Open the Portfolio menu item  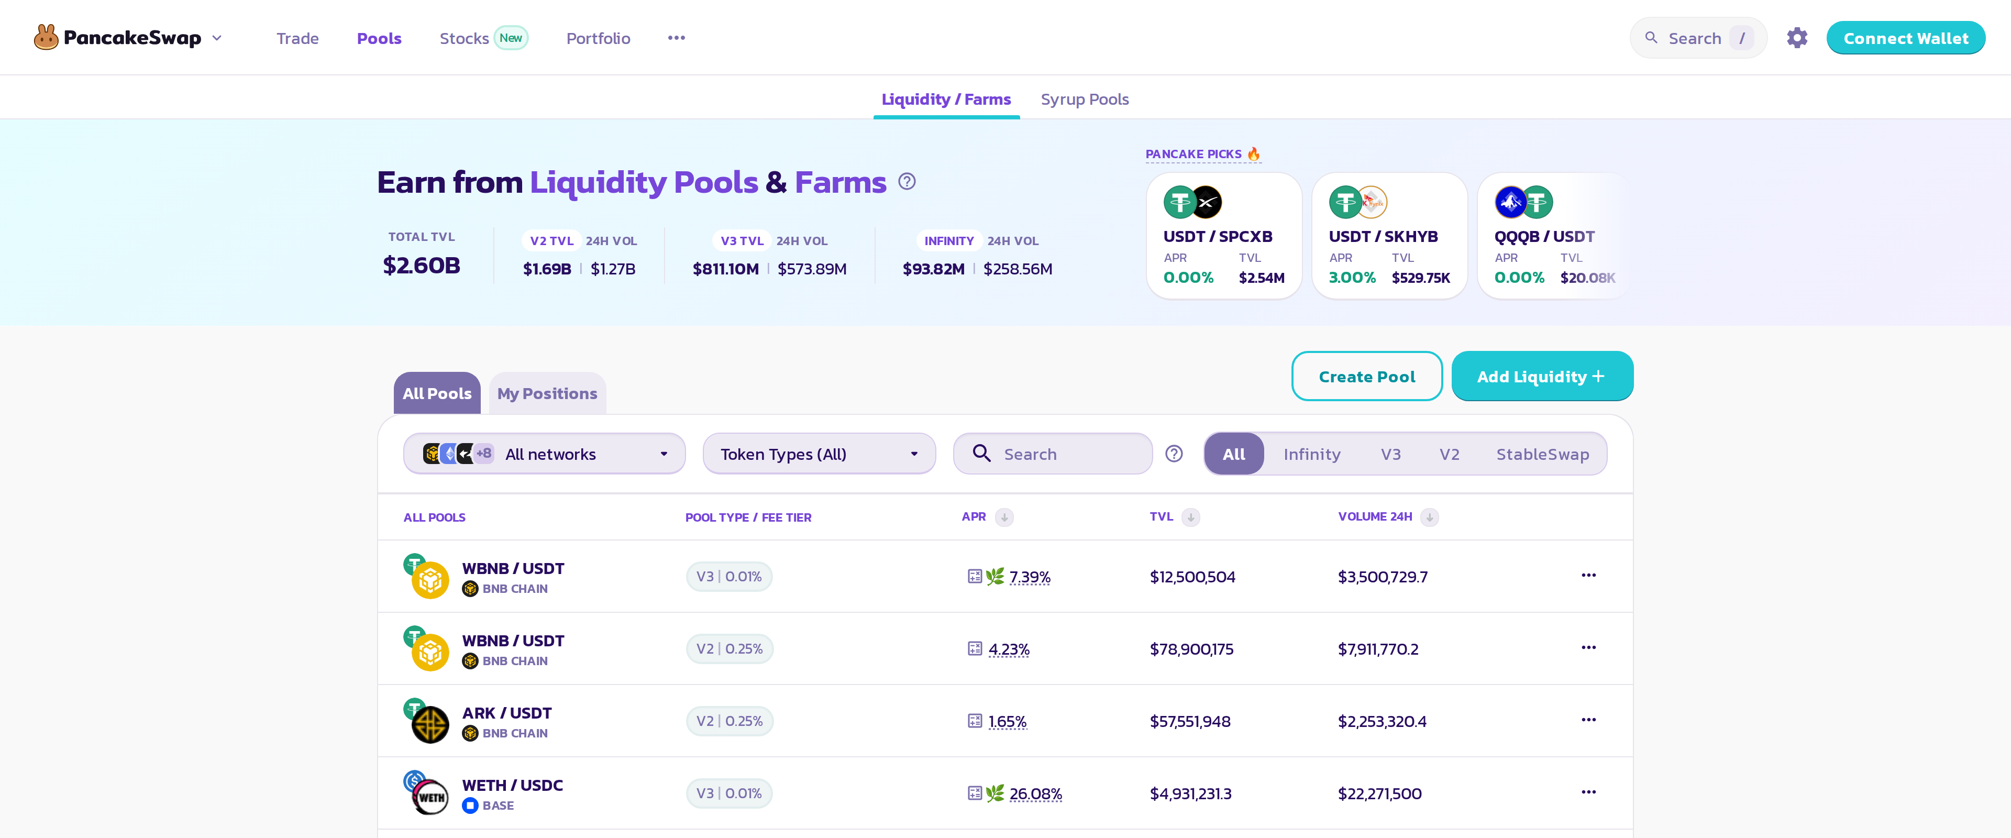tap(598, 38)
